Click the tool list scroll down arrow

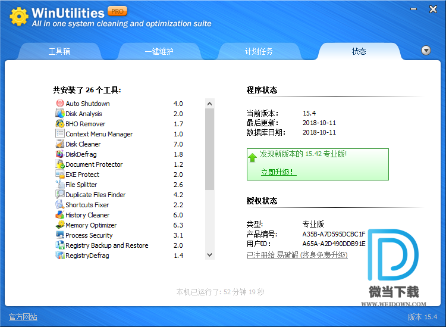click(x=210, y=255)
